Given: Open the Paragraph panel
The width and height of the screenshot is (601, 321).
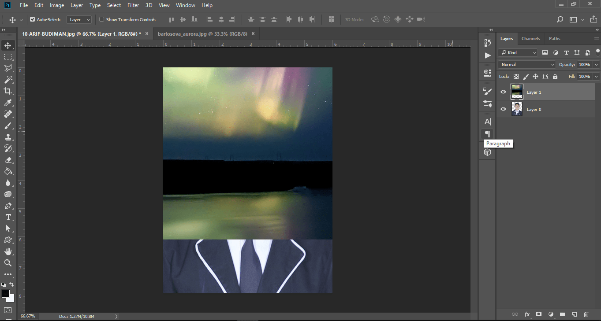Looking at the screenshot, I should (487, 134).
